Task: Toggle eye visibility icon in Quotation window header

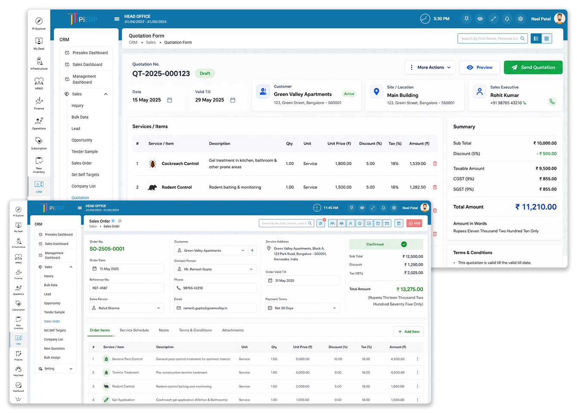Action: point(480,19)
